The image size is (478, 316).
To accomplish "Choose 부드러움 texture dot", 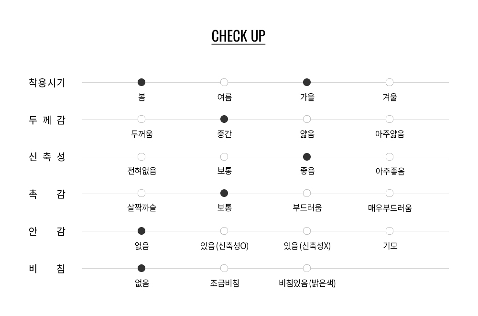I will coord(307,193).
